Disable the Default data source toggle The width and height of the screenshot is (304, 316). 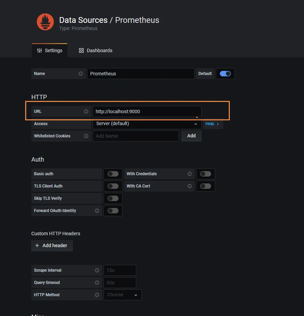click(x=225, y=74)
